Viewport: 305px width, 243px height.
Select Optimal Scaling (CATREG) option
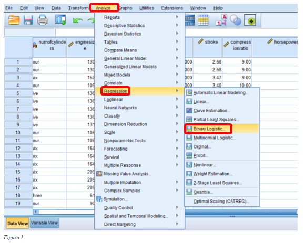[x=222, y=202]
